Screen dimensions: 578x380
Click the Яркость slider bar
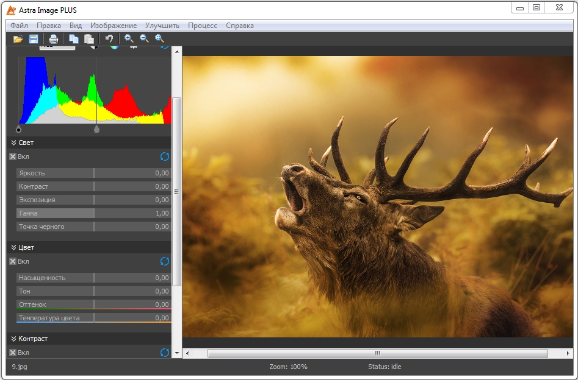[x=93, y=173]
